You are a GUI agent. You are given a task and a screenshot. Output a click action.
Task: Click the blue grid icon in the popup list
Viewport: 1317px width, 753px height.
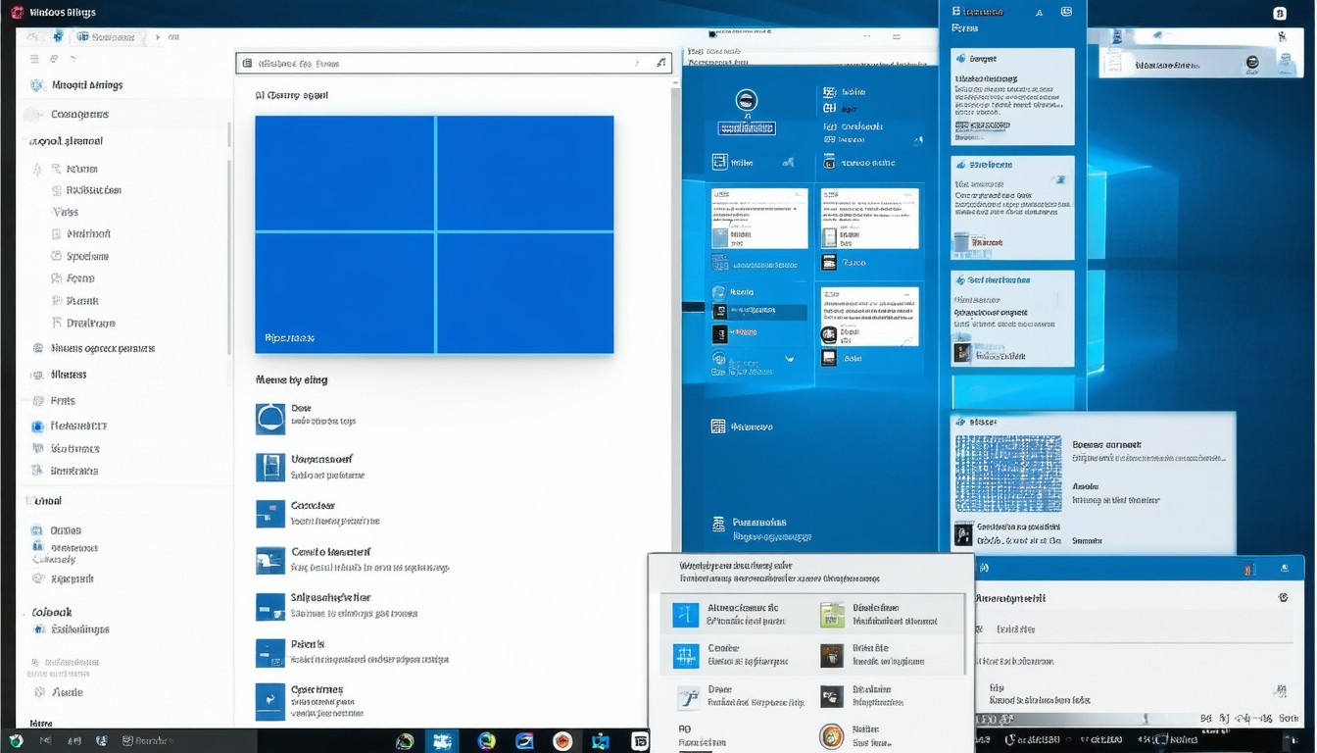click(x=685, y=655)
